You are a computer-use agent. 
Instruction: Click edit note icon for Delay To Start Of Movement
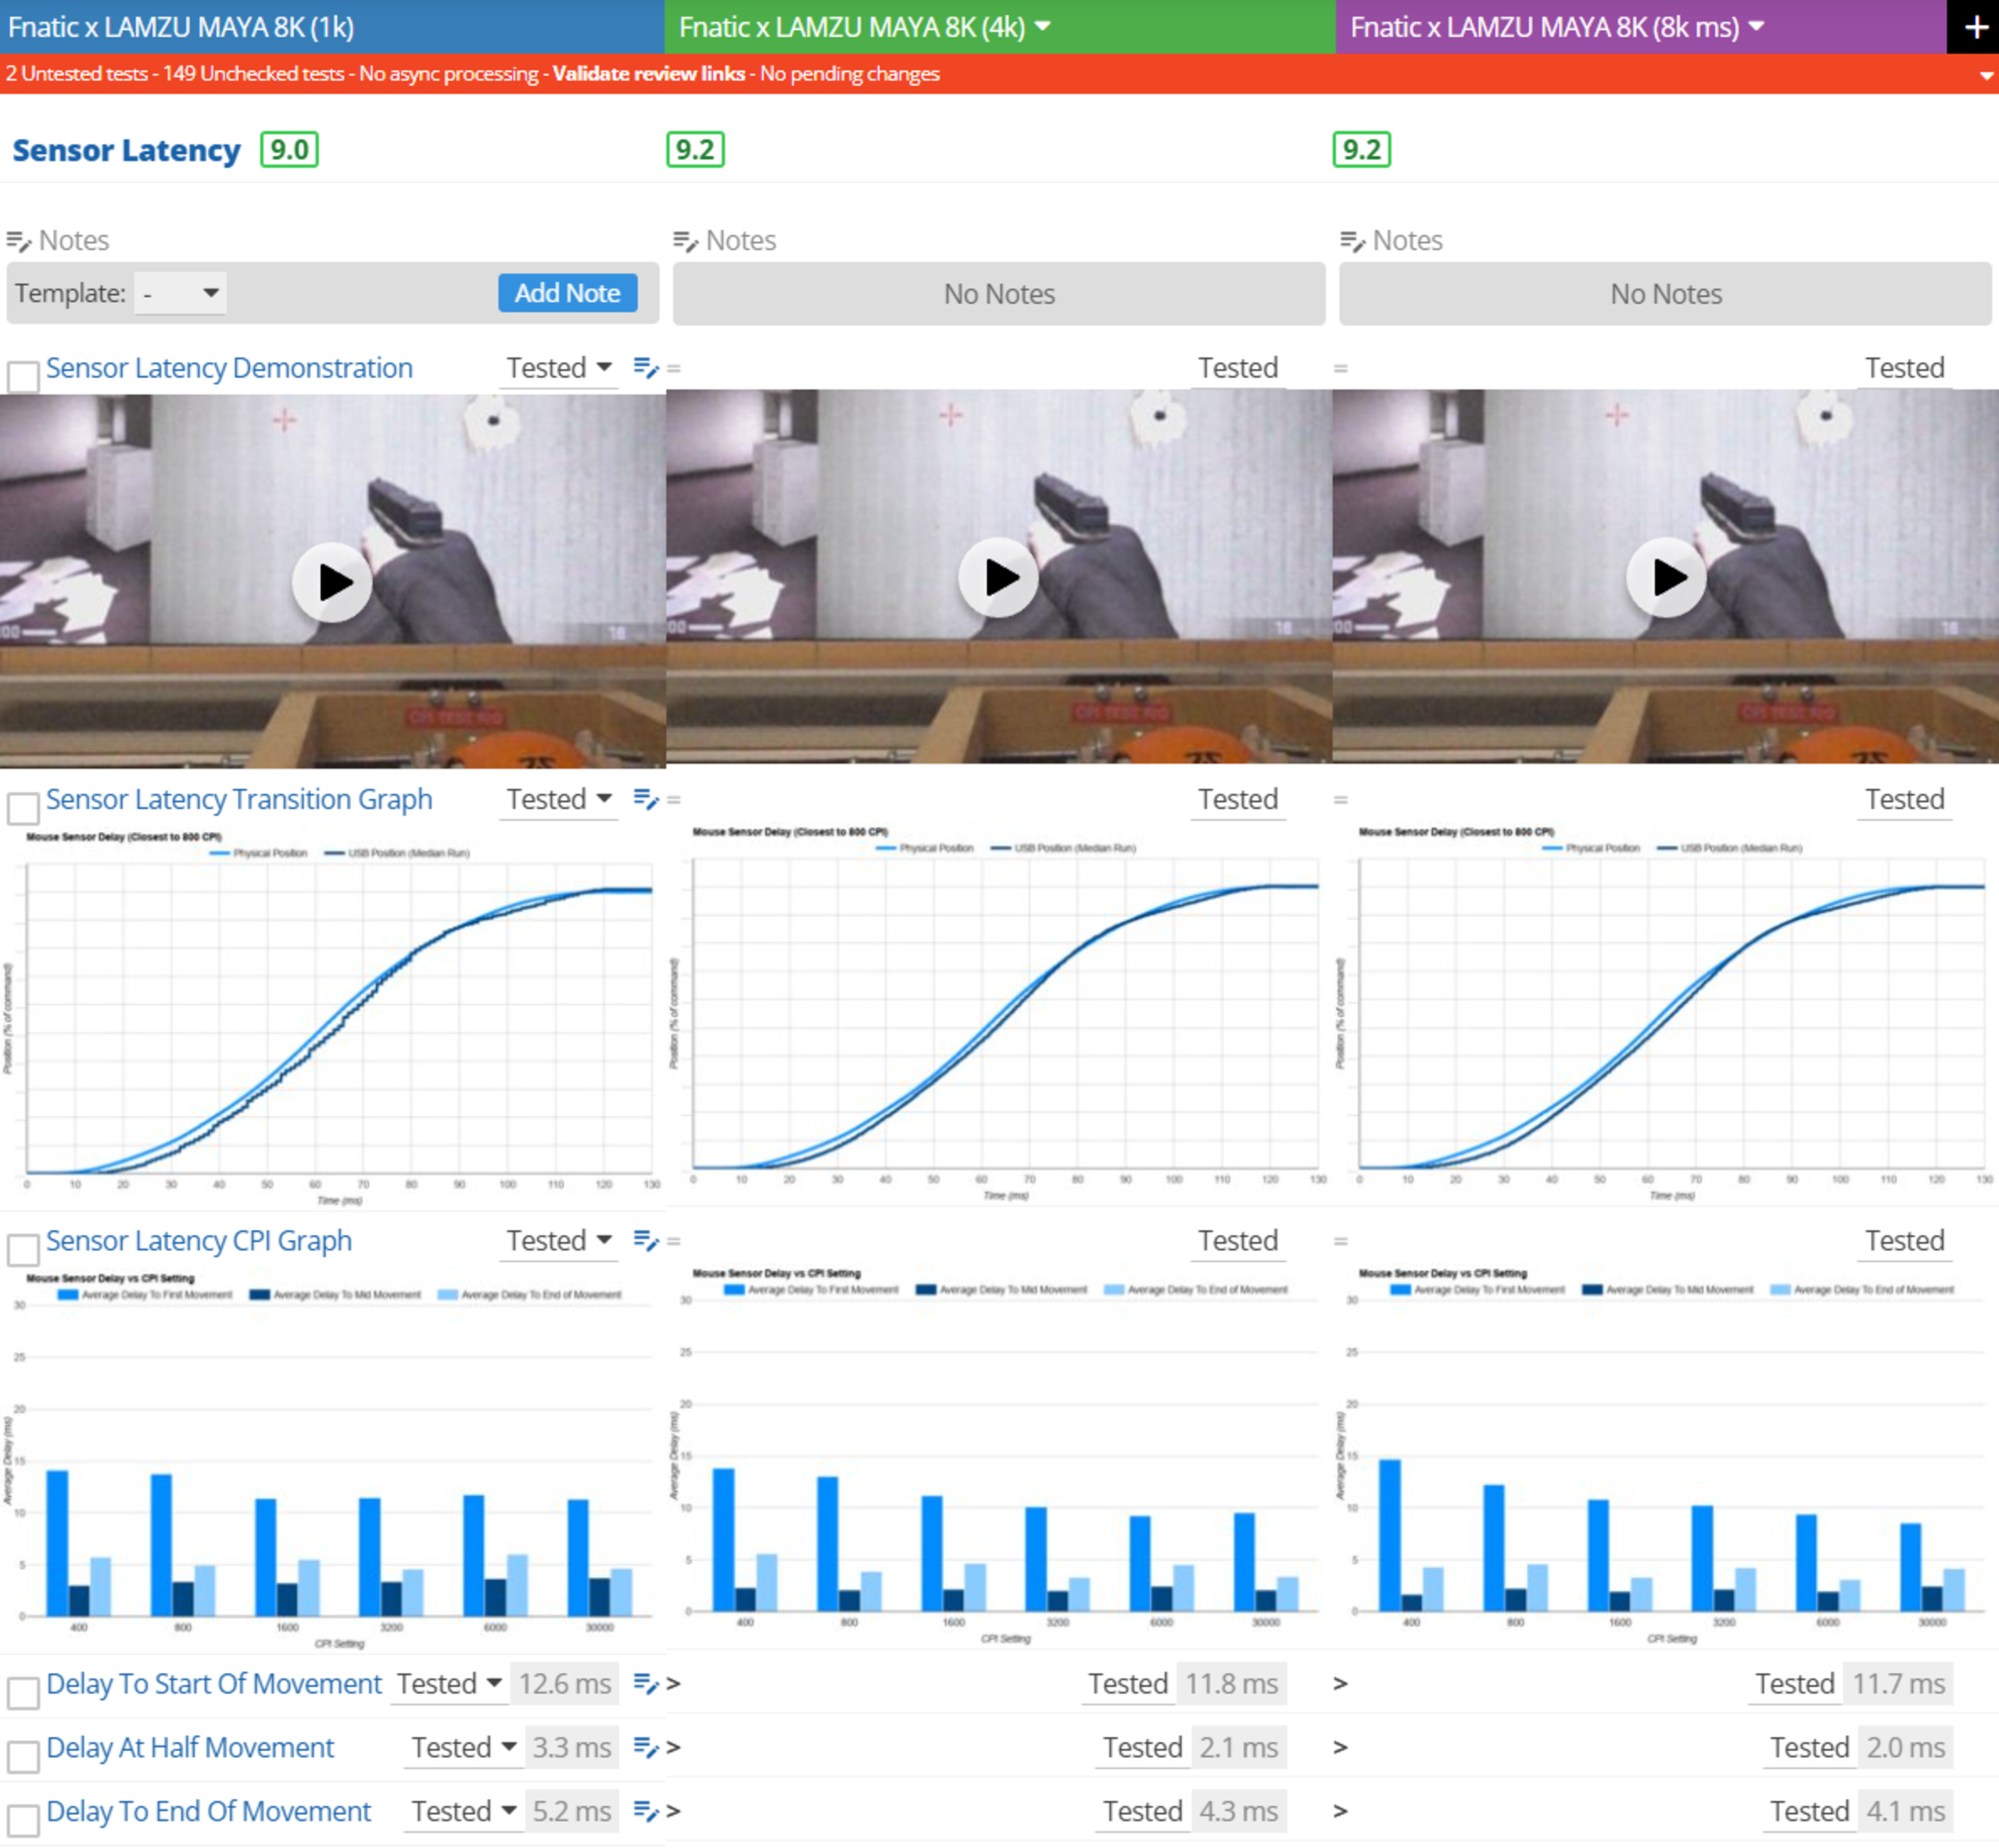tap(646, 1683)
